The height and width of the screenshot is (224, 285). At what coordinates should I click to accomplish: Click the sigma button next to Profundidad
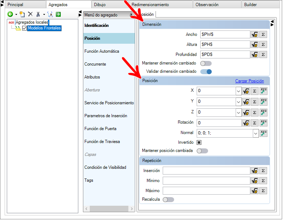[263, 54]
